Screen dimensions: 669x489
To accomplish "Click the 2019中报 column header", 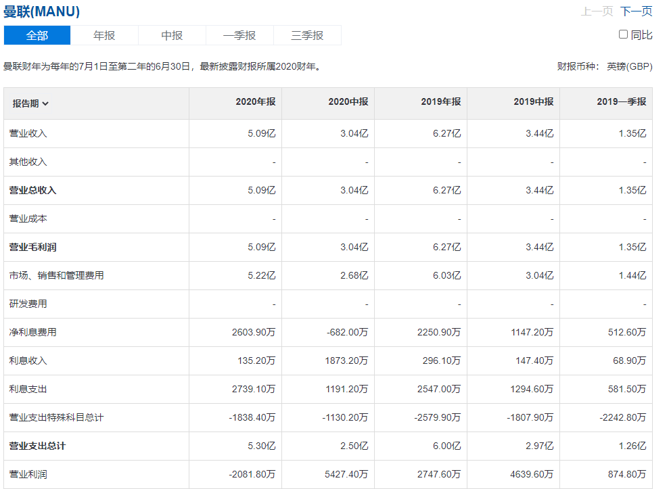I will (533, 102).
